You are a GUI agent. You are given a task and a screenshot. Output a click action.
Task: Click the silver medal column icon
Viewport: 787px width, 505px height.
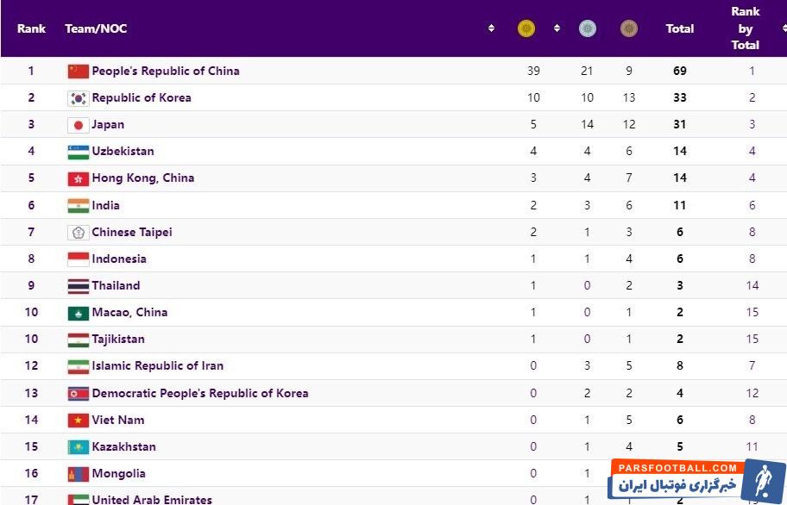point(588,28)
